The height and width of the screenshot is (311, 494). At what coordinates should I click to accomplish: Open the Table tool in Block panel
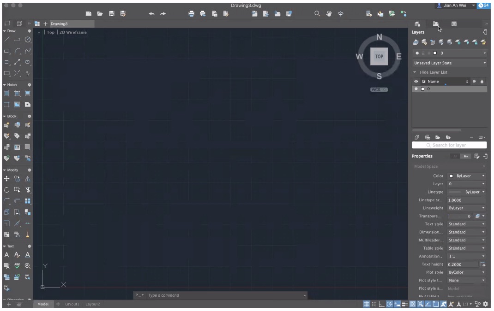(17, 147)
